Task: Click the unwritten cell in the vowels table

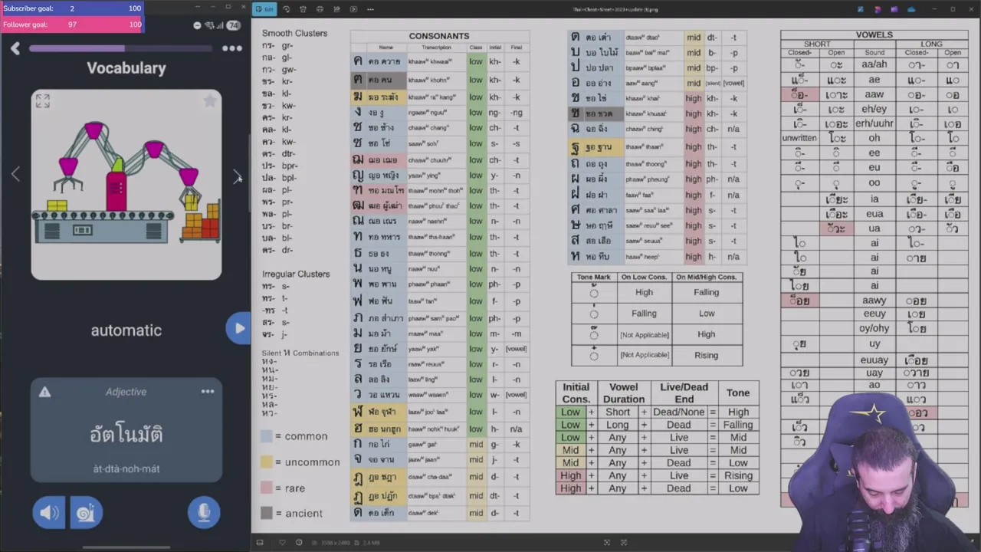Action: click(x=799, y=138)
